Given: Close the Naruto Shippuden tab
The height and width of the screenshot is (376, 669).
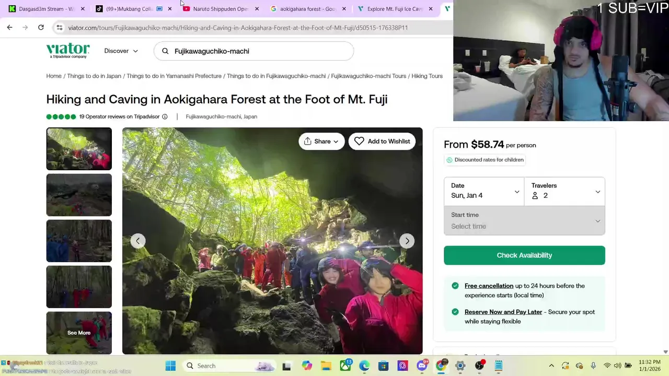Looking at the screenshot, I should tap(257, 9).
